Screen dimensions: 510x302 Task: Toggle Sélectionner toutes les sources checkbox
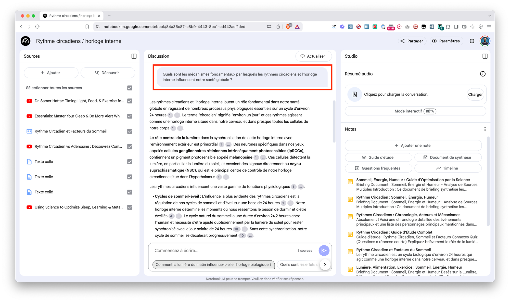pyautogui.click(x=130, y=88)
